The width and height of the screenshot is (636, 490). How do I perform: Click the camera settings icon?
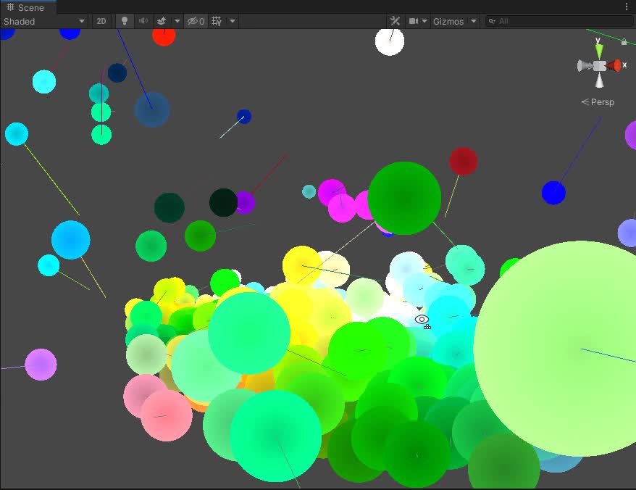point(413,21)
